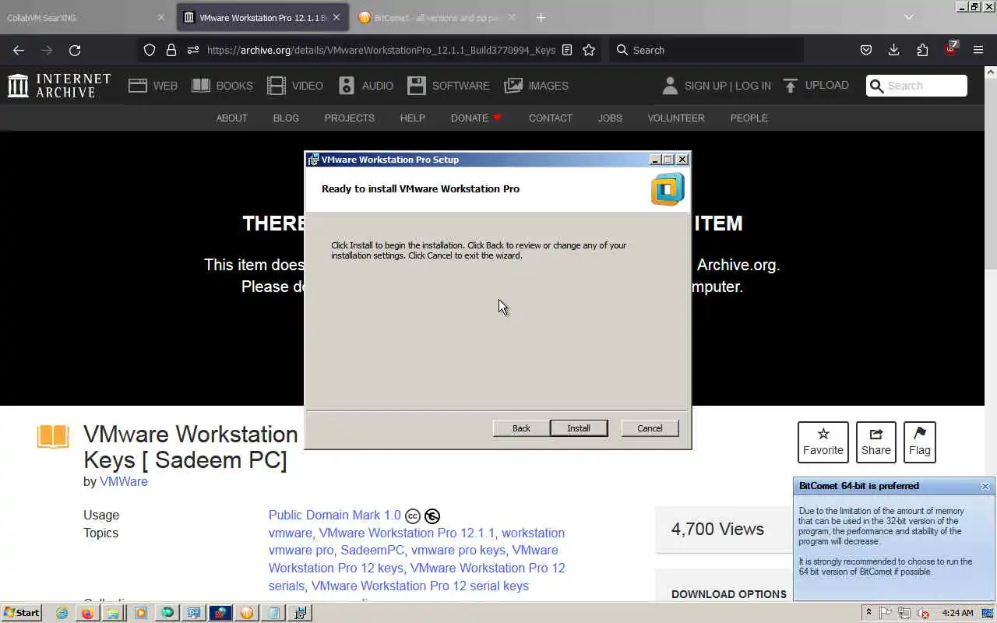Image resolution: width=997 pixels, height=623 pixels.
Task: Click the muted volume tray icon
Action: [924, 613]
